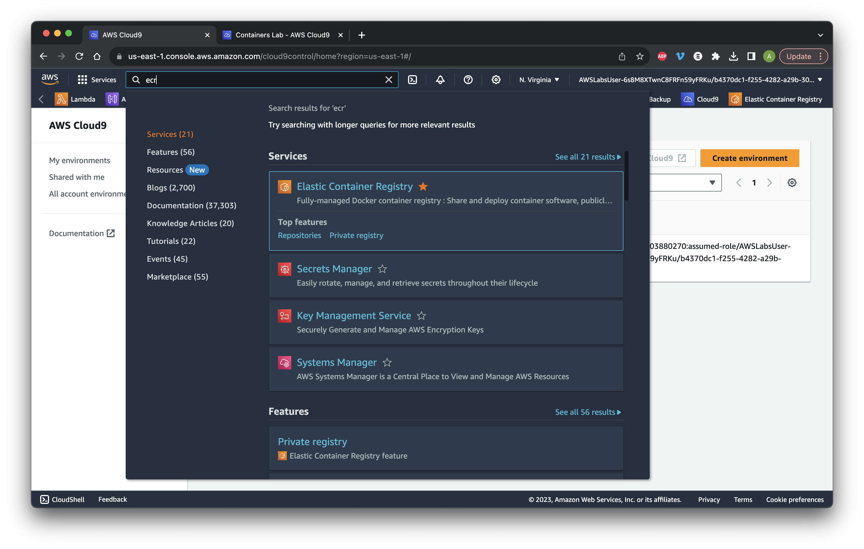The width and height of the screenshot is (864, 549).
Task: Open table preferences gear icon
Action: pos(792,183)
